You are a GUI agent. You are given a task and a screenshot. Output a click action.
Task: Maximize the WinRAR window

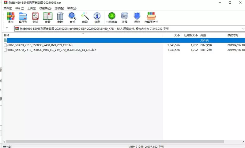tap(230, 2)
